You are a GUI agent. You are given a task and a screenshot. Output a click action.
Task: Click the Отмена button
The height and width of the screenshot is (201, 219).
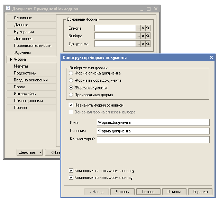(174, 192)
